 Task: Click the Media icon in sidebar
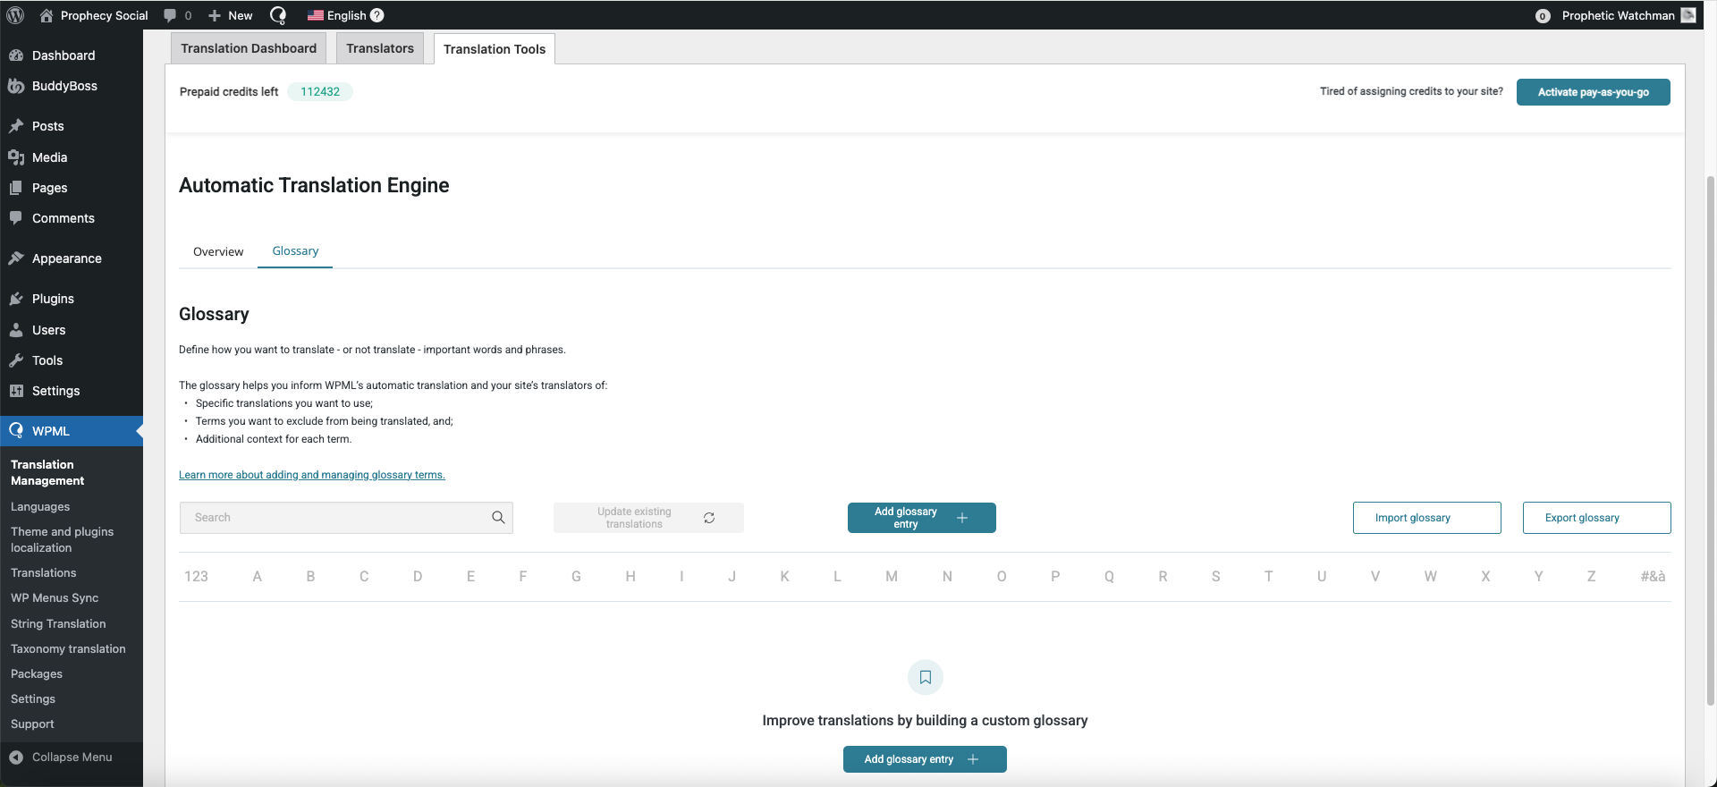click(x=16, y=157)
